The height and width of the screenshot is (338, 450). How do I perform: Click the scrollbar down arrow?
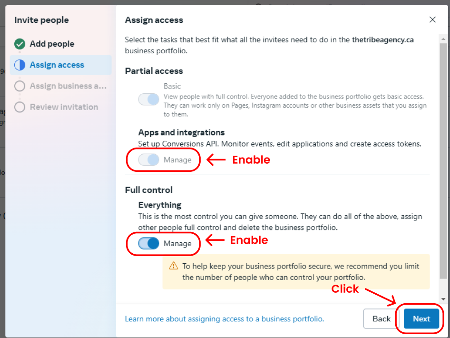click(443, 299)
